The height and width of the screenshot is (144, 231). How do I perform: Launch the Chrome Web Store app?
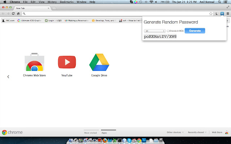34,65
